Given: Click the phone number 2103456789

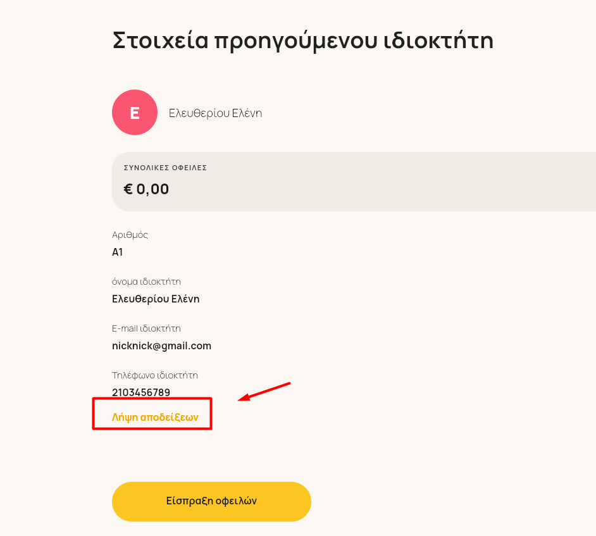Looking at the screenshot, I should 141,392.
